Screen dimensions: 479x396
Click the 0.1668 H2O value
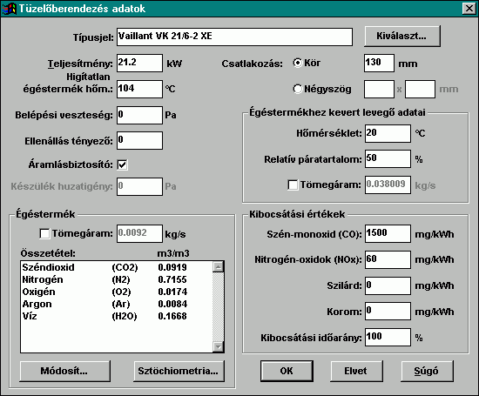point(172,316)
